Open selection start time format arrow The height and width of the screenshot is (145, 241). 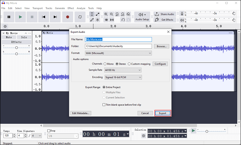[186, 131]
